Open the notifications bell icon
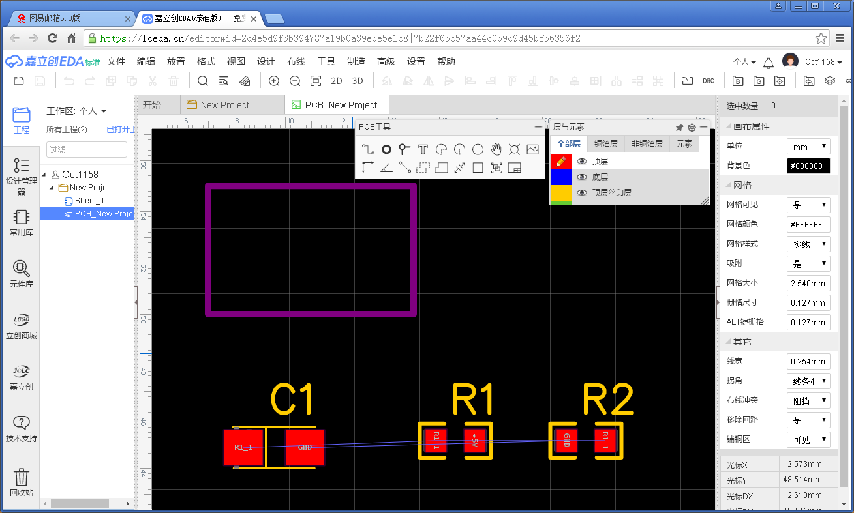This screenshot has width=854, height=513. (769, 63)
